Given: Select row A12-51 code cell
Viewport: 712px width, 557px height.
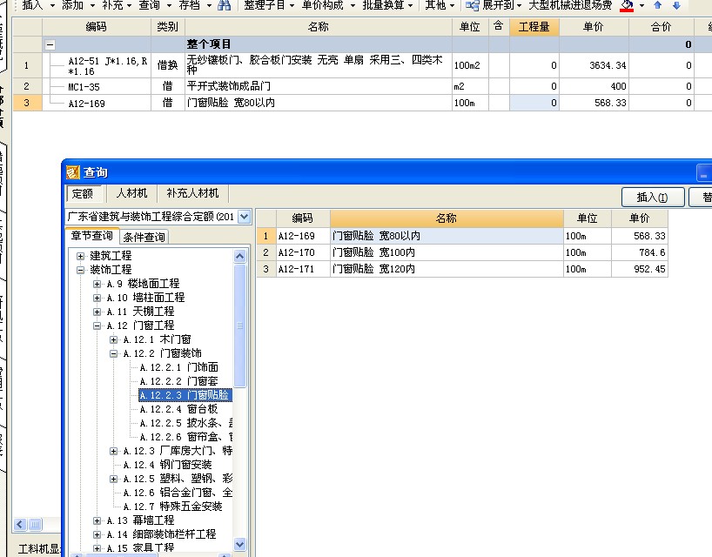Looking at the screenshot, I should click(97, 65).
